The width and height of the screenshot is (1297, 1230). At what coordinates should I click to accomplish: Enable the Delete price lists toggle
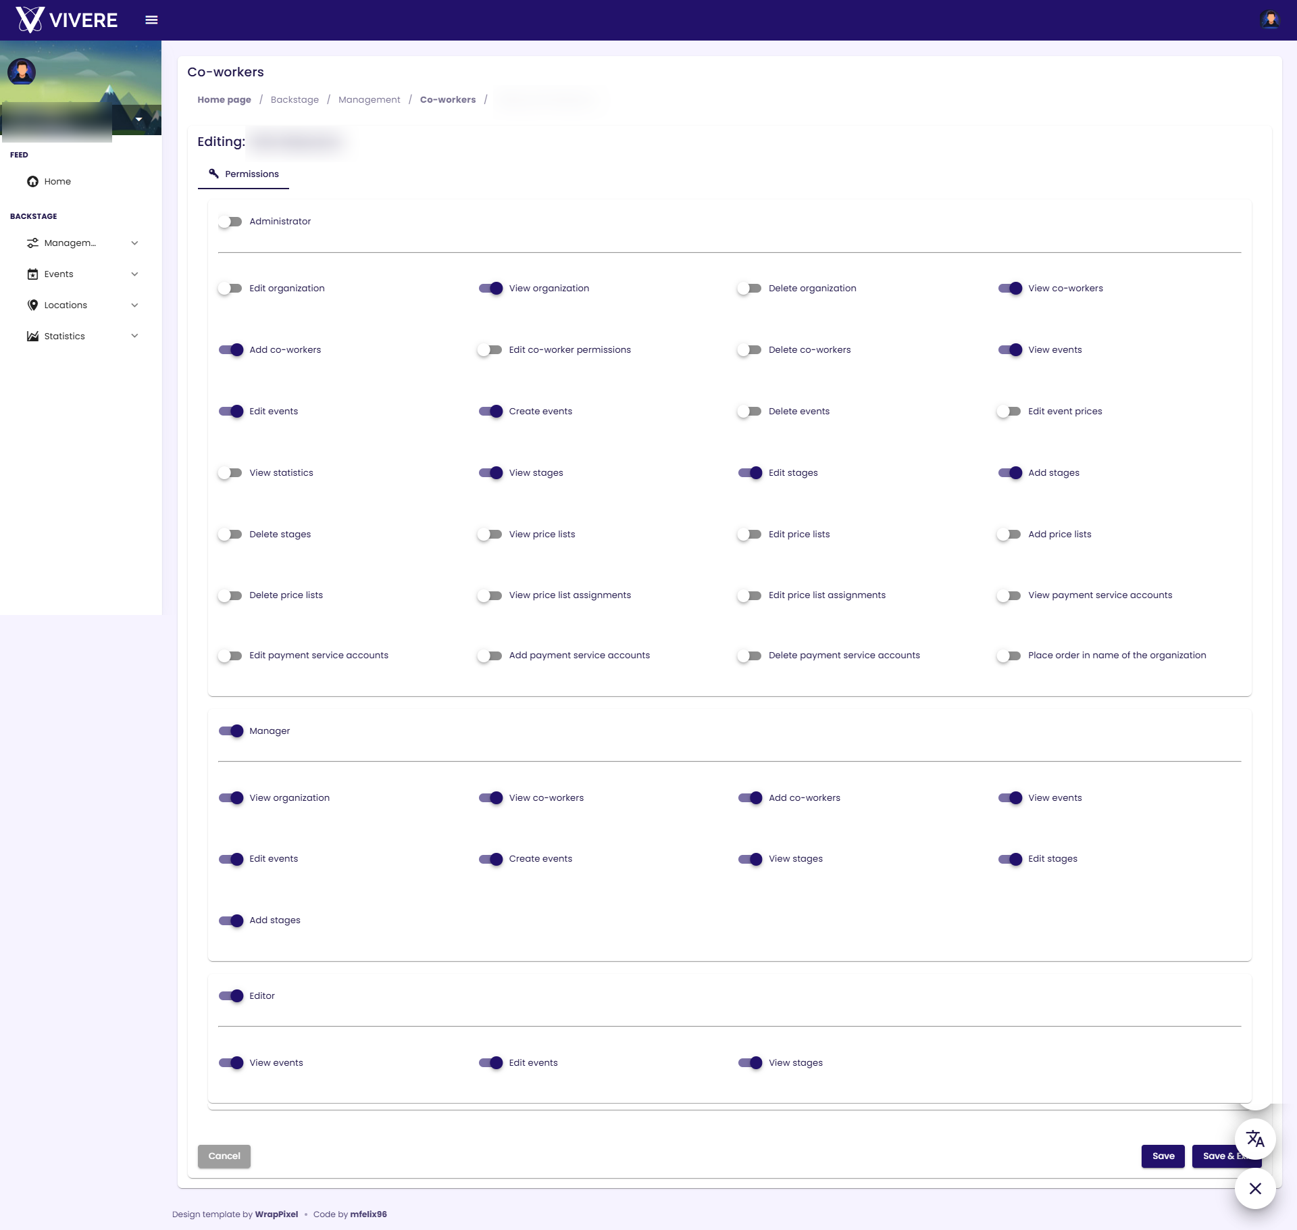tap(230, 595)
